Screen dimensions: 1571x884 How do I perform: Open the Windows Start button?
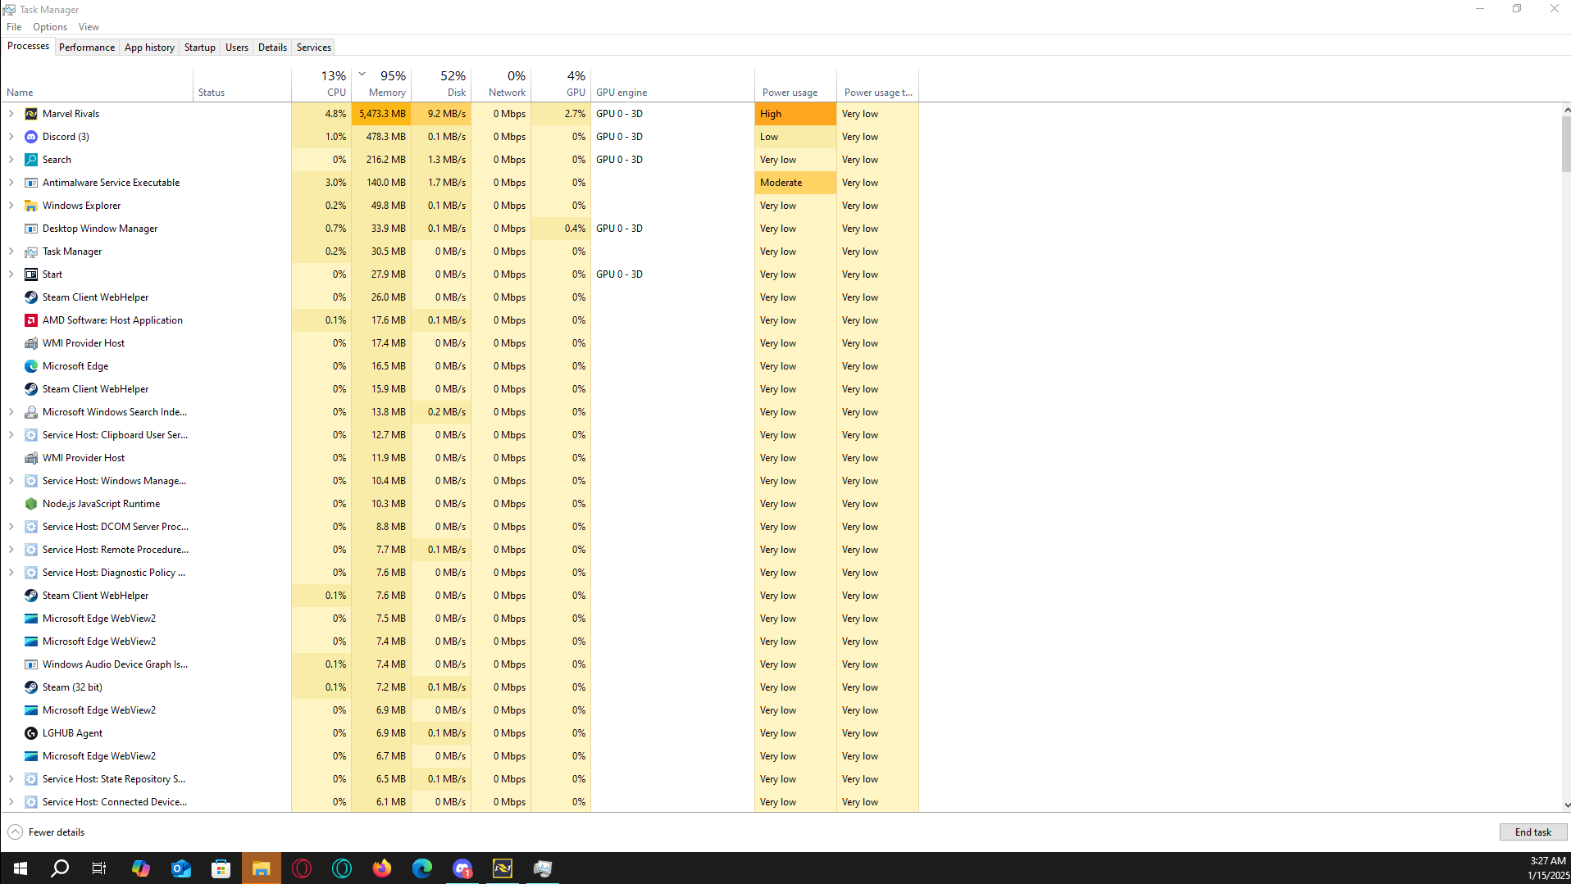coord(20,868)
